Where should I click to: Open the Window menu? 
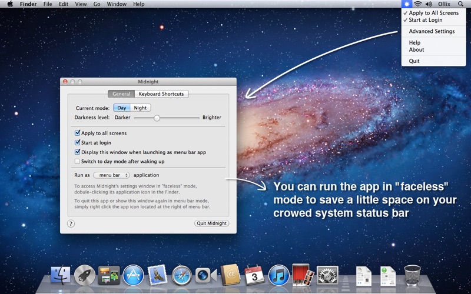[117, 4]
